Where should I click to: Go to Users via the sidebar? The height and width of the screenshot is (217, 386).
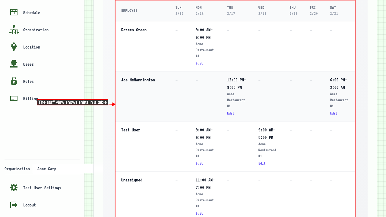pos(28,64)
